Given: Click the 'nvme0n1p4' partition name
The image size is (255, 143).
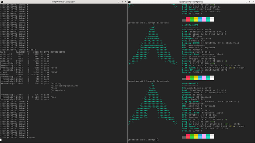Looking at the screenshot, I should pos(8,84).
